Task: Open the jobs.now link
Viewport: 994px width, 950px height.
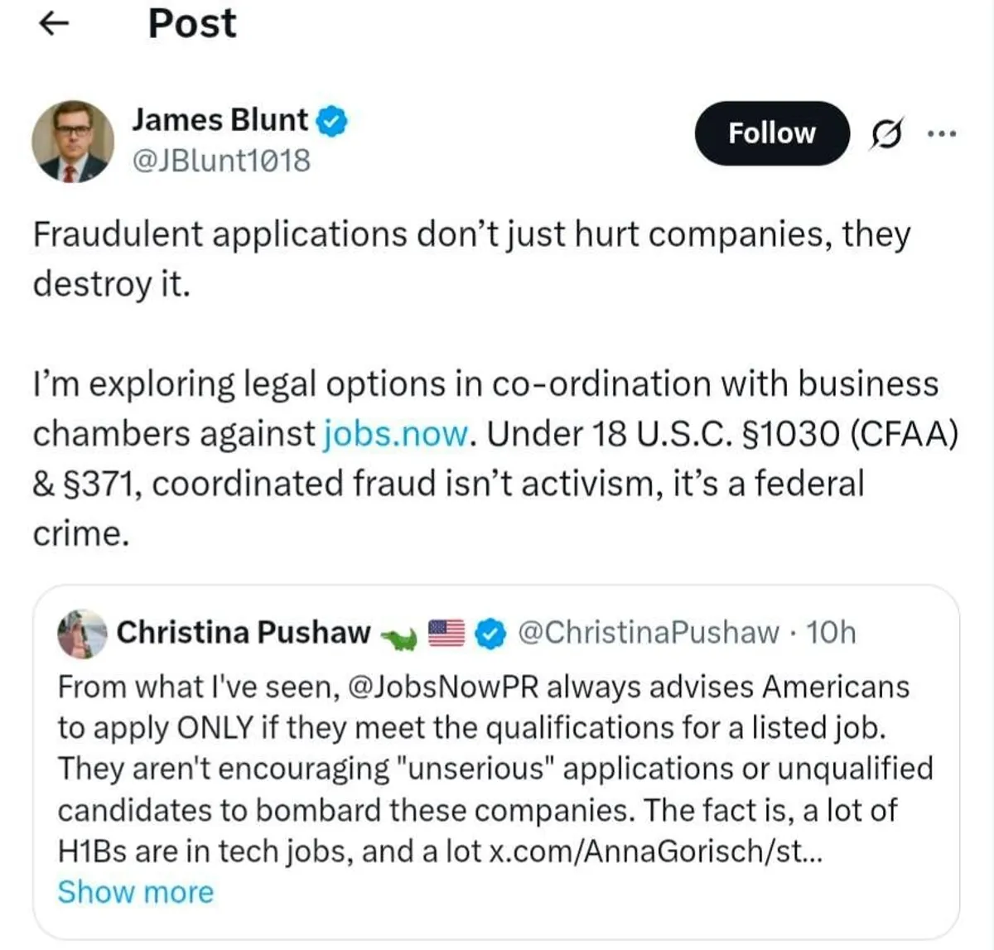Action: [x=396, y=434]
